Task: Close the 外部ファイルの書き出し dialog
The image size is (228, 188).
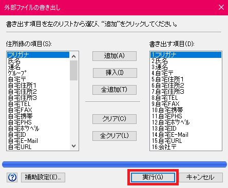Action: [x=221, y=7]
